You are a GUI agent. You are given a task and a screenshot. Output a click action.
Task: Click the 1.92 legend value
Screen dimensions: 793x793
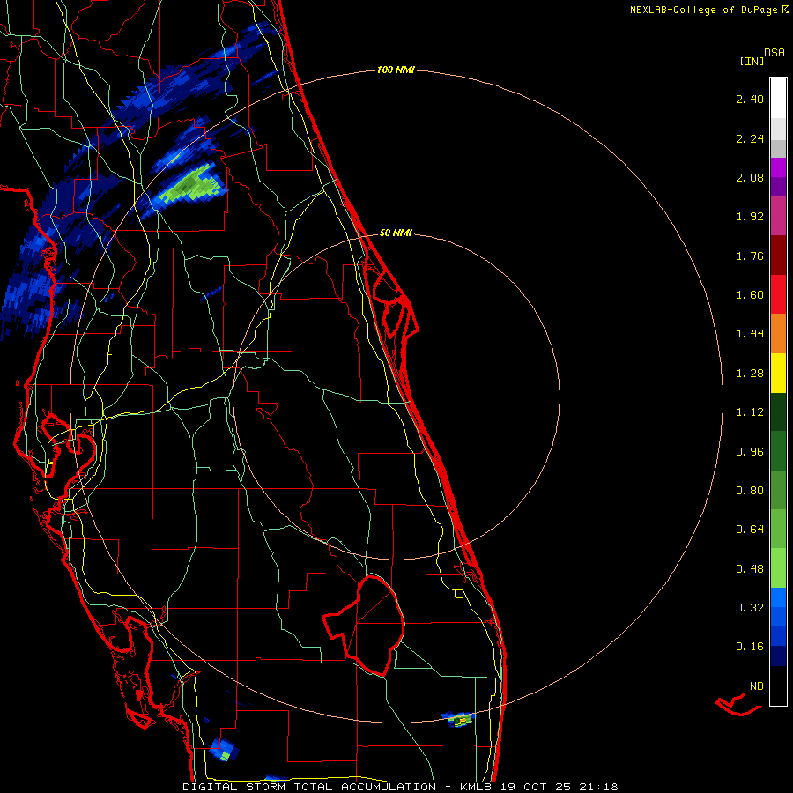click(x=750, y=217)
